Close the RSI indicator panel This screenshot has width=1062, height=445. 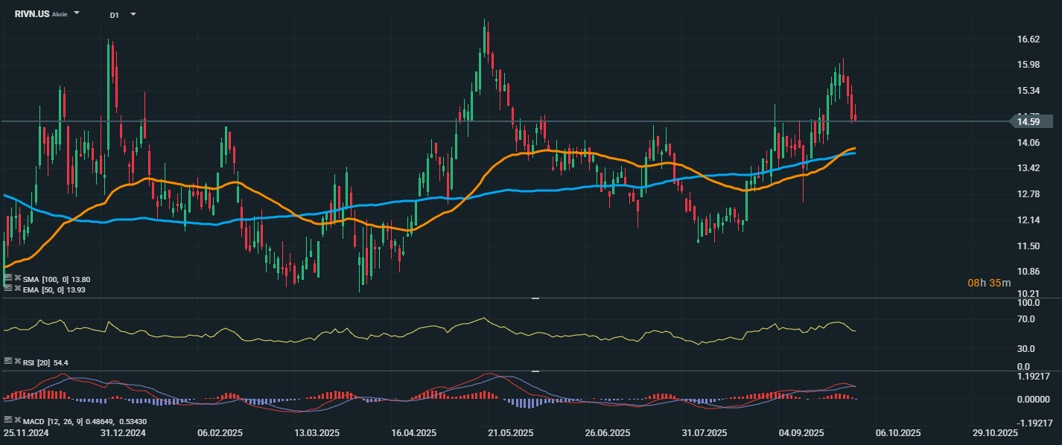(x=17, y=361)
